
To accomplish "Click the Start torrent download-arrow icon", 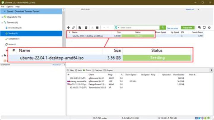I will click(x=92, y=28).
